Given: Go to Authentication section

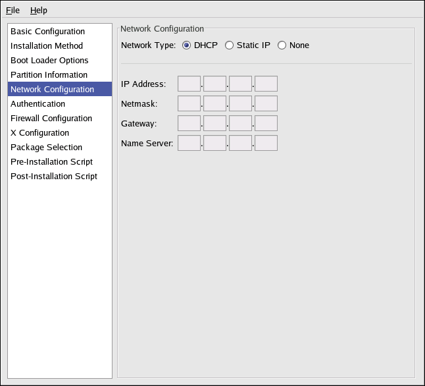Looking at the screenshot, I should 37,104.
